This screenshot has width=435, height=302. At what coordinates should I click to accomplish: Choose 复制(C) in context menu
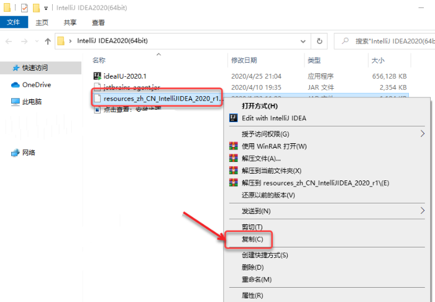click(252, 239)
